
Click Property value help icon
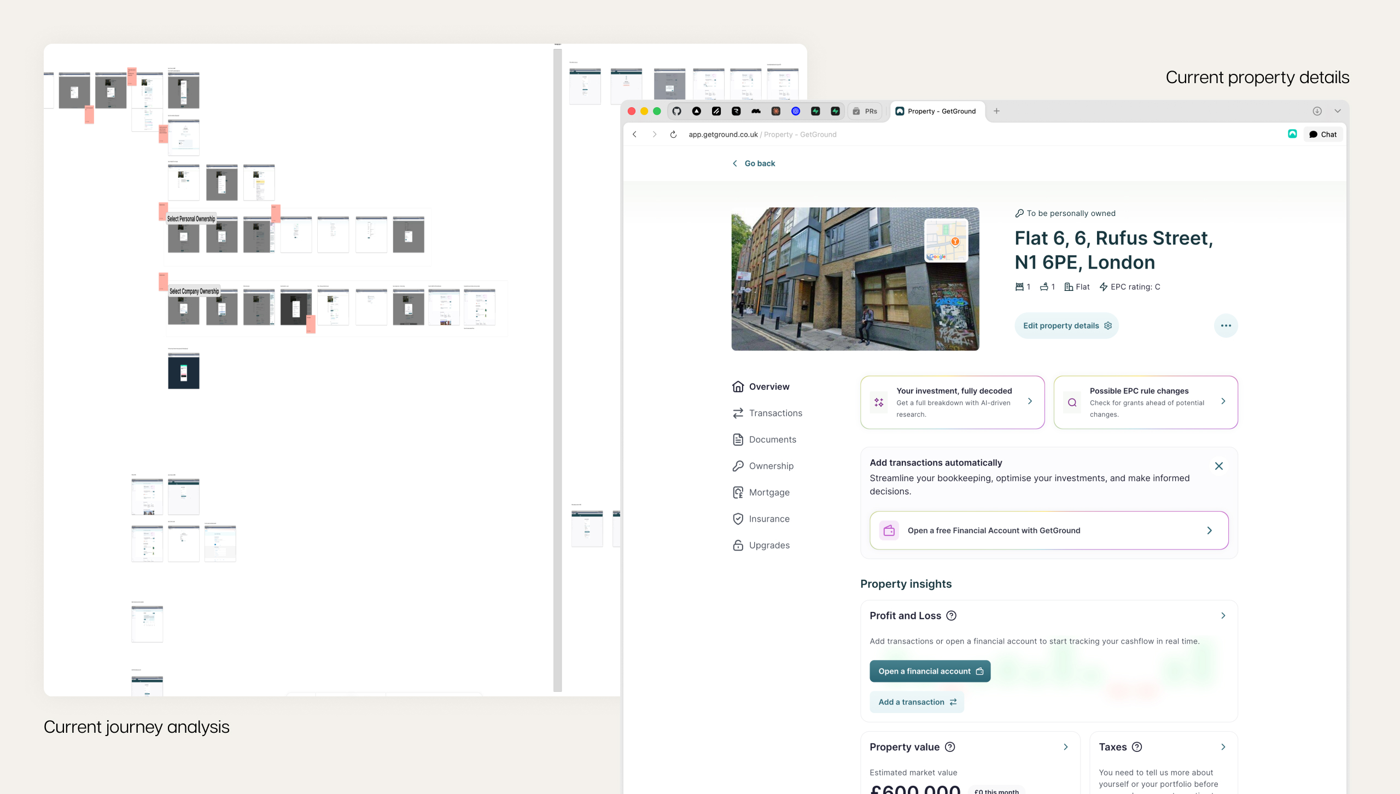(950, 747)
